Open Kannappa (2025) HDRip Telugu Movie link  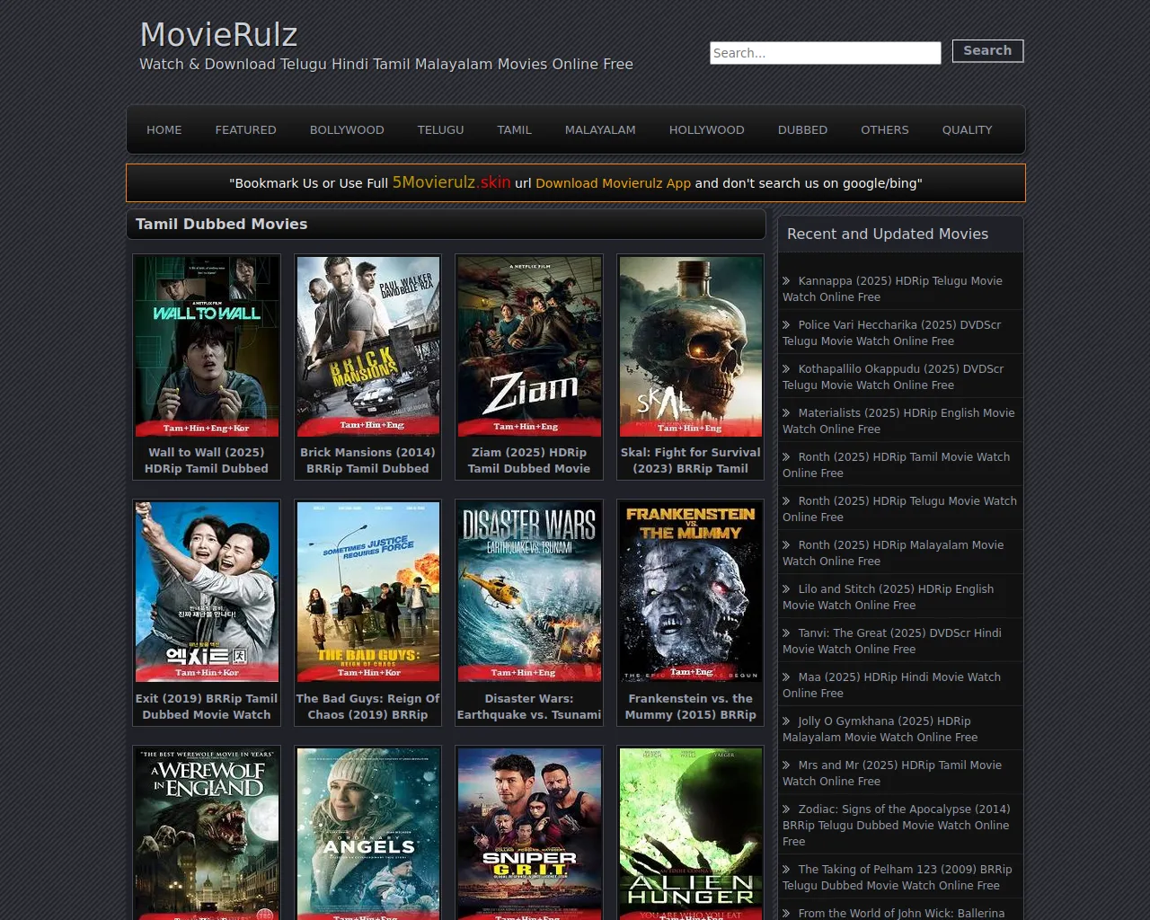click(x=892, y=288)
